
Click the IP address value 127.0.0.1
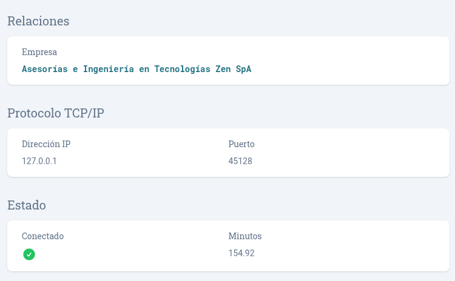pos(43,161)
